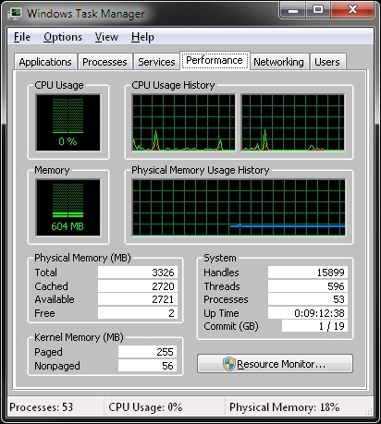Select the Performance tab
This screenshot has height=424, width=381.
point(215,60)
